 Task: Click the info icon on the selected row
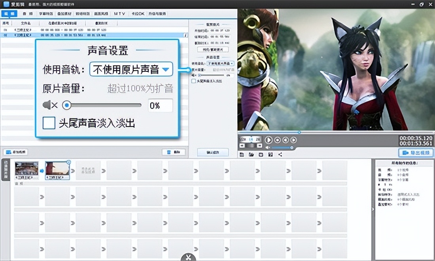[x=185, y=35]
